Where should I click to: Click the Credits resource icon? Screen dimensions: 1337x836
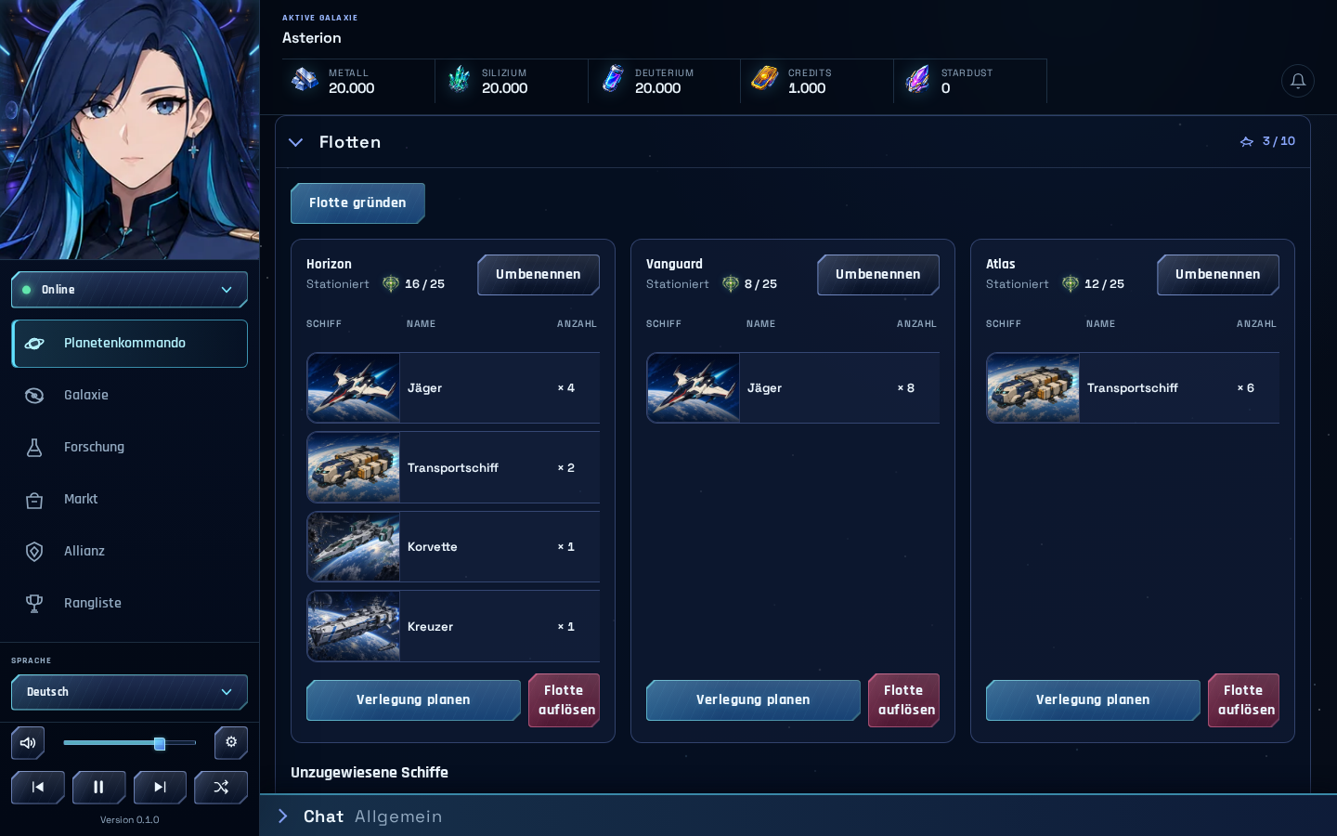point(765,80)
